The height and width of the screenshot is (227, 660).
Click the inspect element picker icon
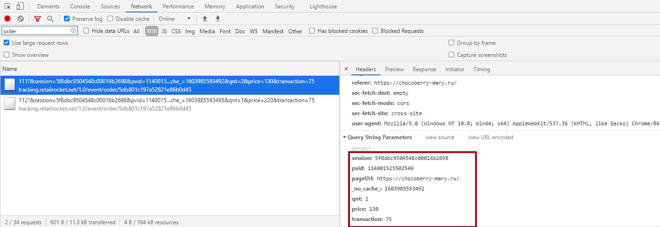8,6
